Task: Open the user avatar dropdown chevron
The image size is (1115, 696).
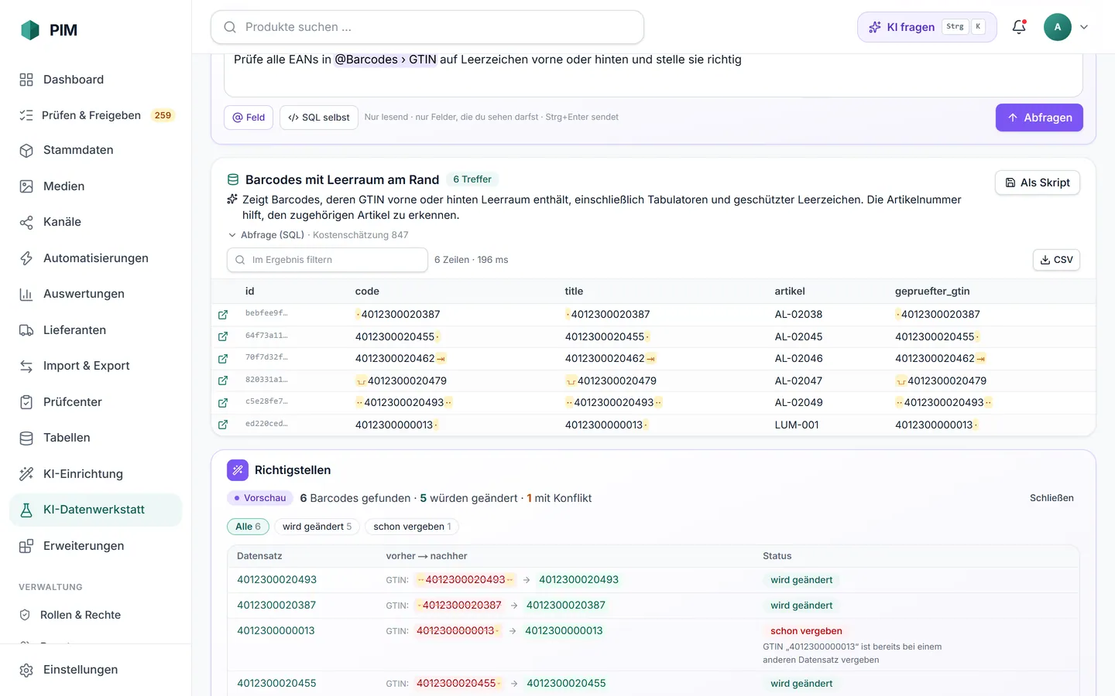Action: (x=1084, y=27)
